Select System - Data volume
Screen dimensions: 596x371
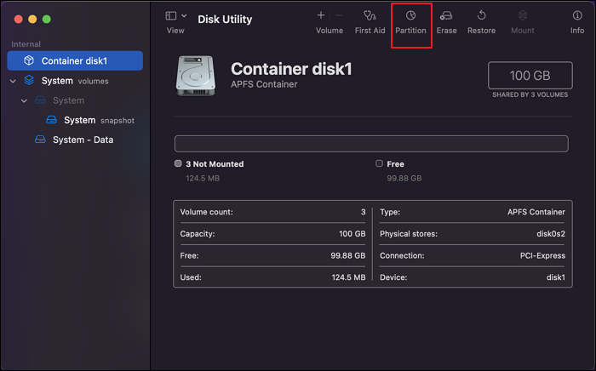[83, 140]
